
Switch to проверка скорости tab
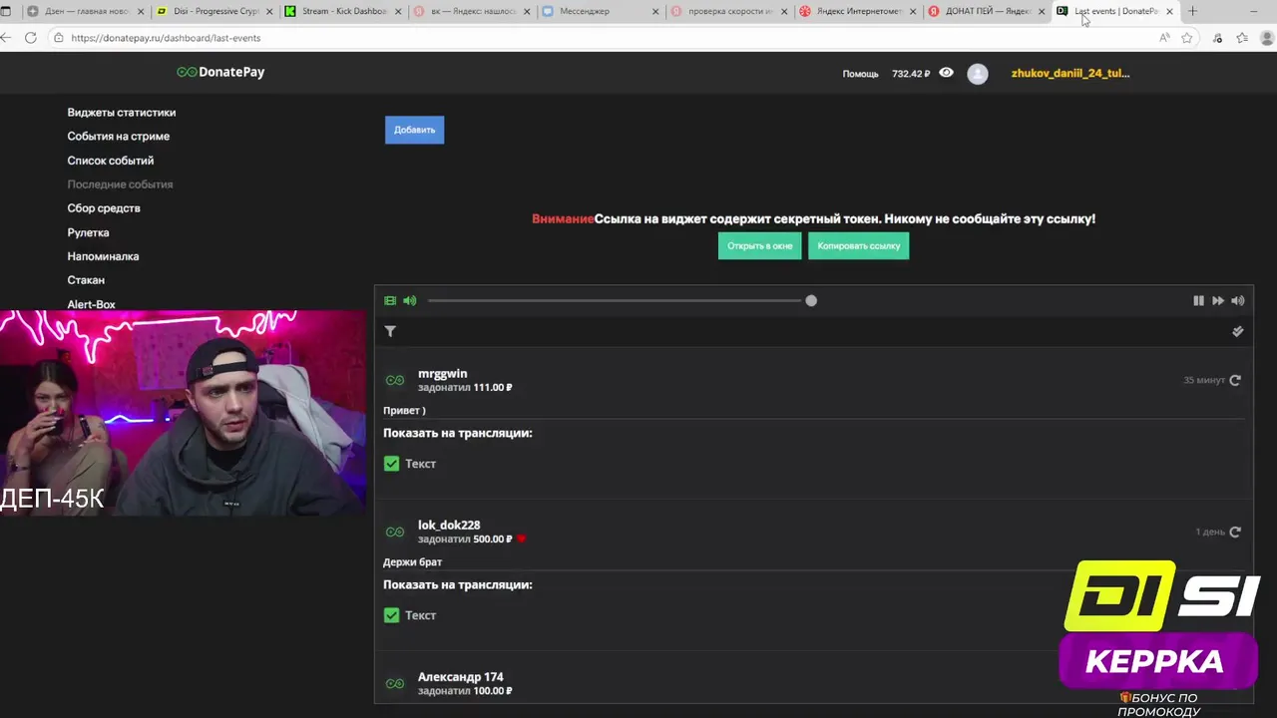coord(729,11)
